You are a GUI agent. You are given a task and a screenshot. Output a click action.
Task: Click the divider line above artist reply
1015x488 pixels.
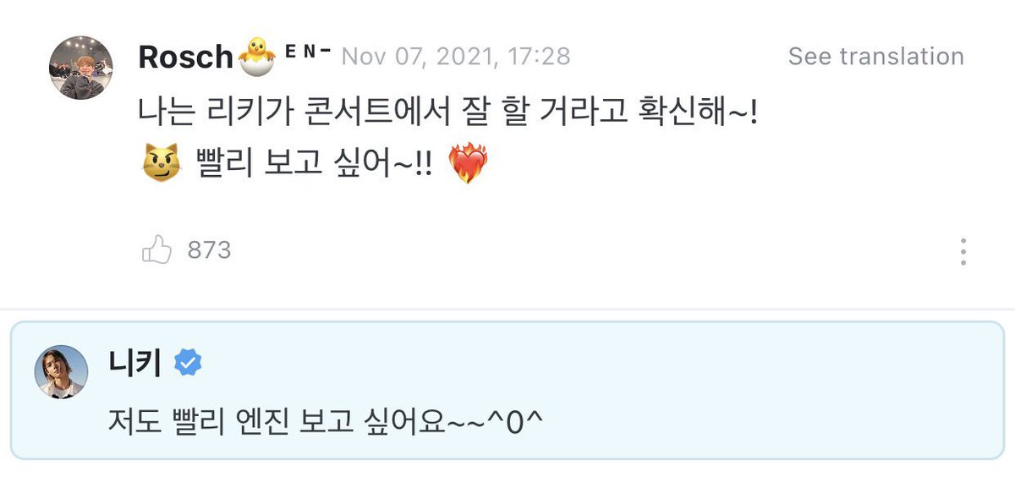507,309
